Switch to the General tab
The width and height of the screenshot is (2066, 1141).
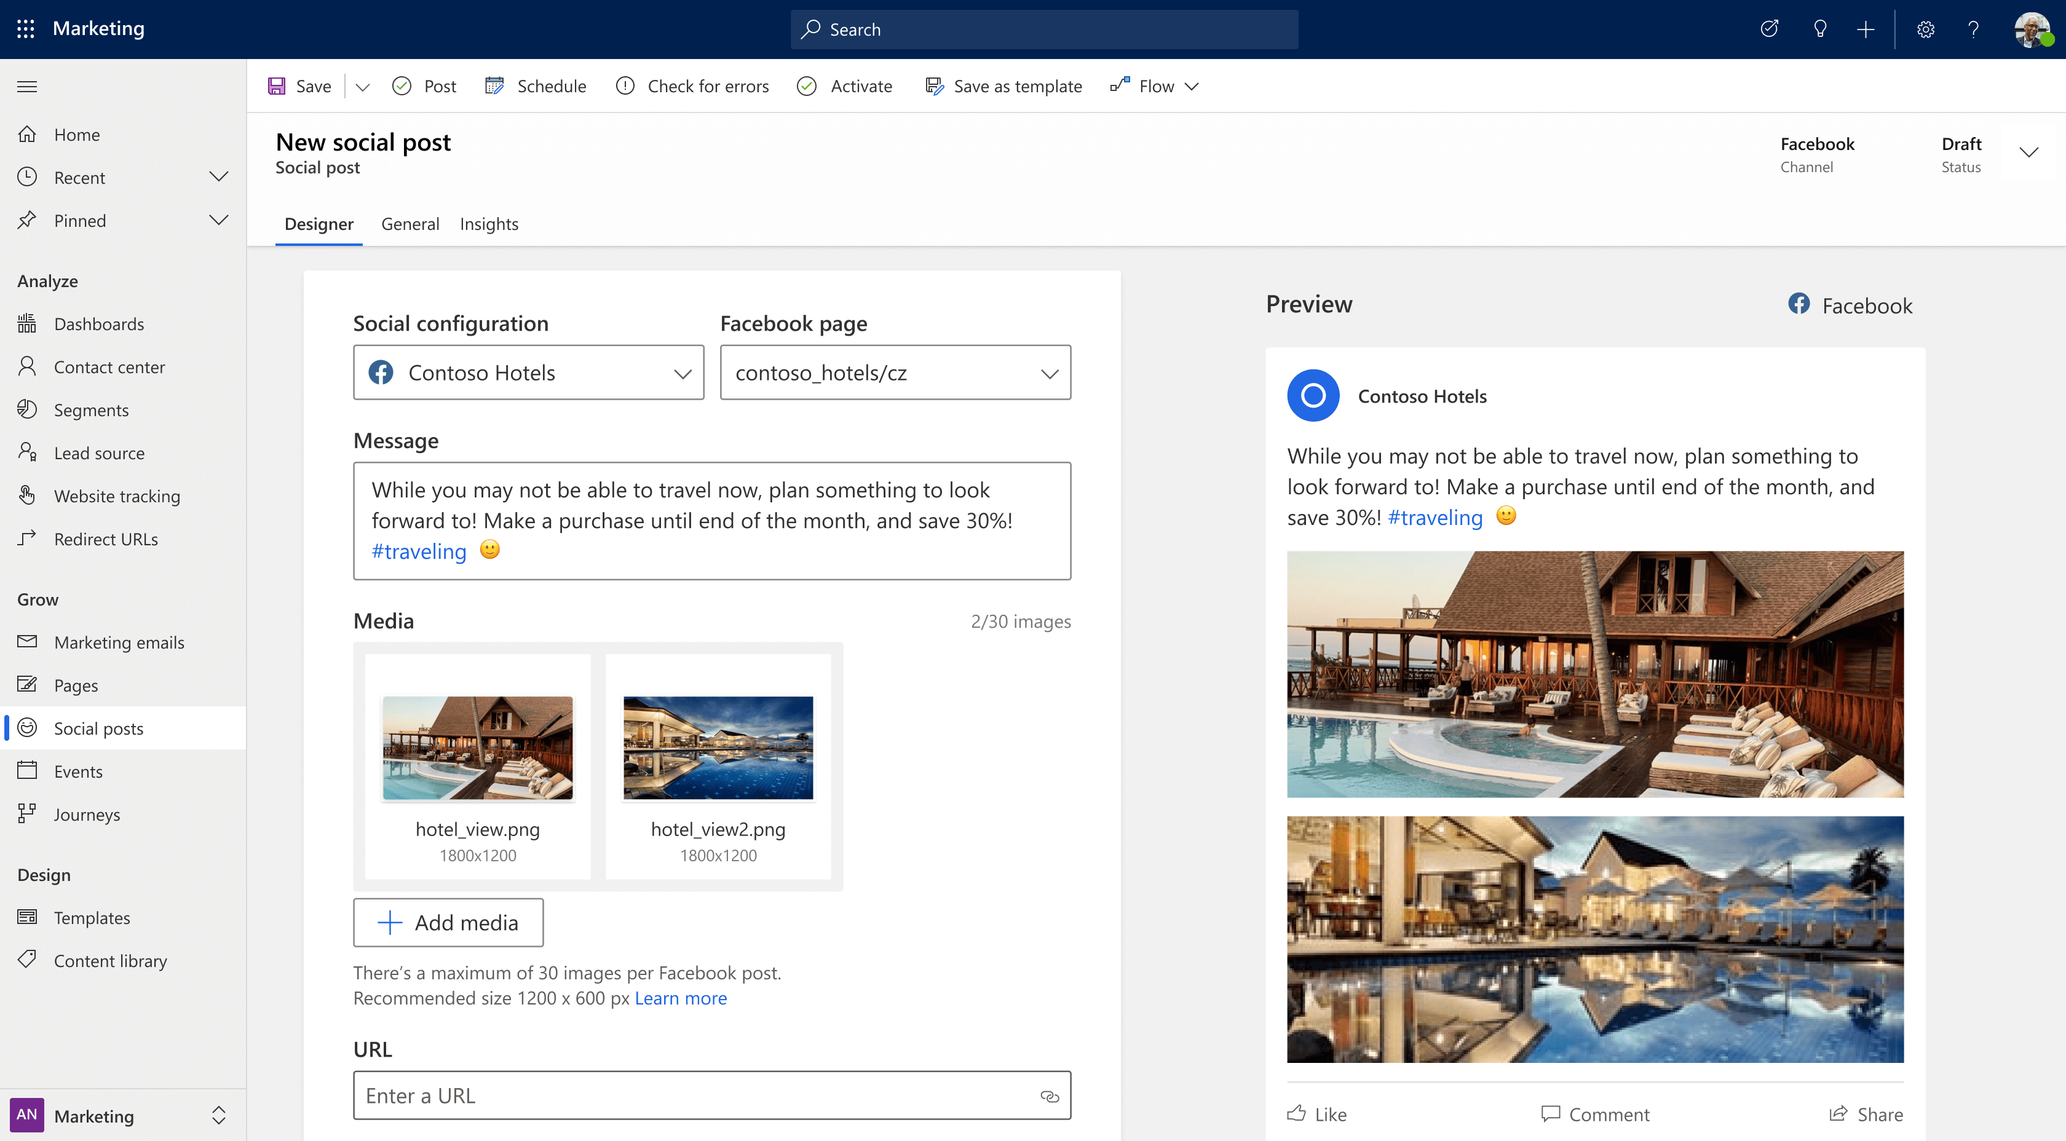(x=408, y=223)
